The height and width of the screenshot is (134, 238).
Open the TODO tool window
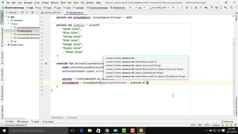point(10,122)
